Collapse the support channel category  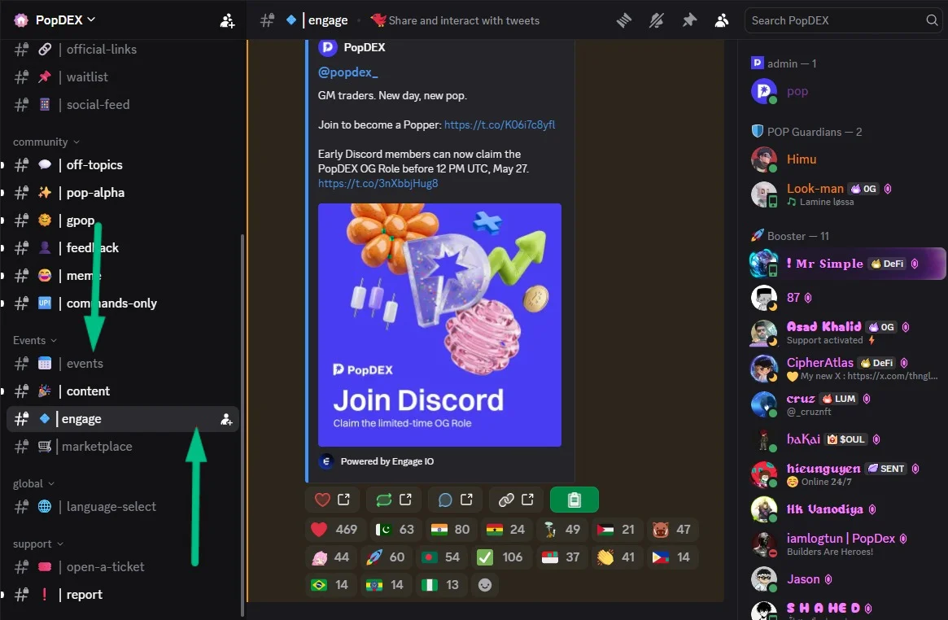point(38,544)
